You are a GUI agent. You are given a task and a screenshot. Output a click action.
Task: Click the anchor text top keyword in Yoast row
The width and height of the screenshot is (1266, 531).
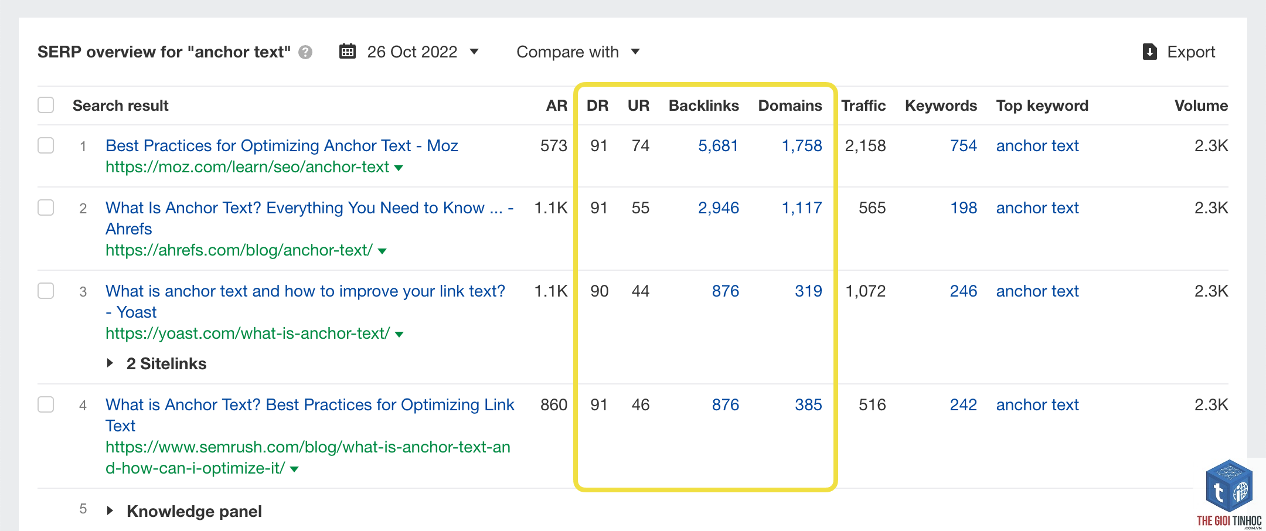pyautogui.click(x=1037, y=291)
